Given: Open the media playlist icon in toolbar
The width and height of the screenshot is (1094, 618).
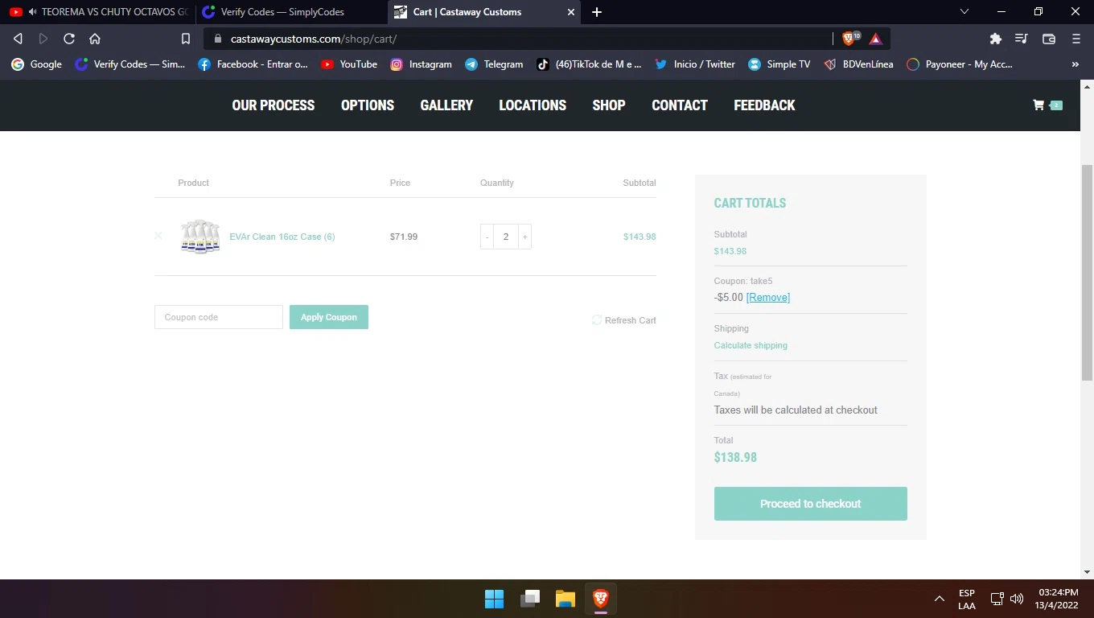Looking at the screenshot, I should 1022,39.
